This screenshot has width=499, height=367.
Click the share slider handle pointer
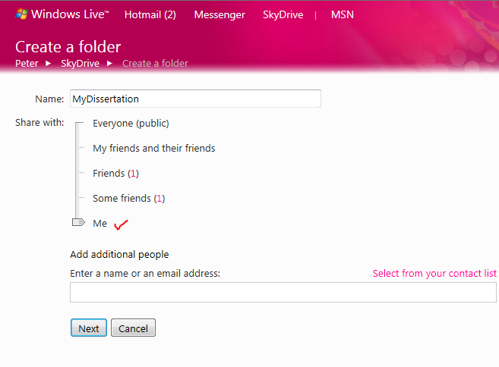click(77, 222)
